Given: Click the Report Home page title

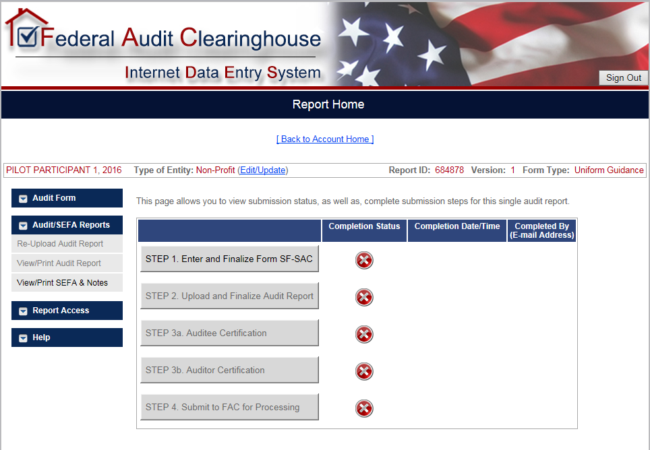Looking at the screenshot, I should coord(328,104).
